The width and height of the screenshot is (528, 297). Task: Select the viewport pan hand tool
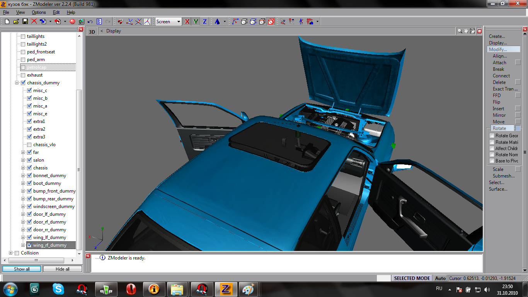click(x=466, y=31)
